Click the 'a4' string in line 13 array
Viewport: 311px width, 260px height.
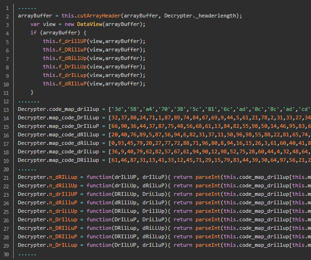(149, 109)
